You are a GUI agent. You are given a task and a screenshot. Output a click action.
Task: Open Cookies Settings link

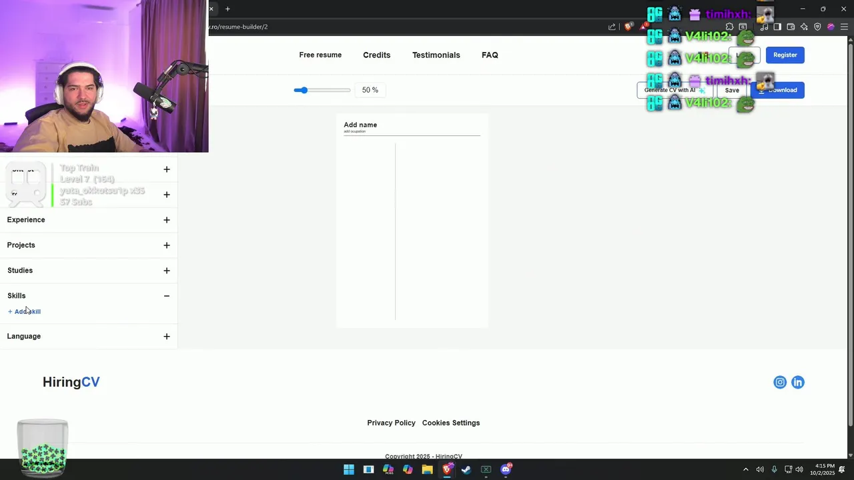click(451, 423)
